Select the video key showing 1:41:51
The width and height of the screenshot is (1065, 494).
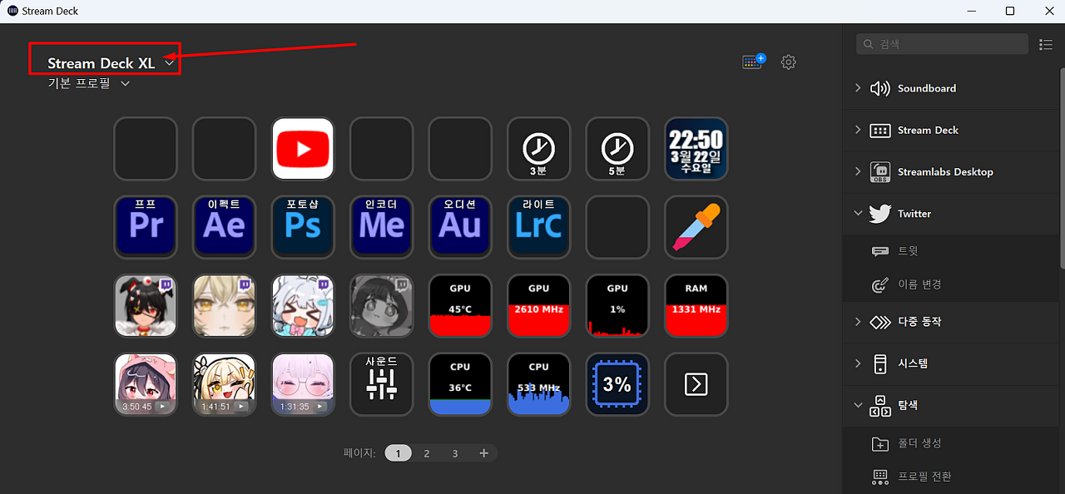(x=224, y=384)
